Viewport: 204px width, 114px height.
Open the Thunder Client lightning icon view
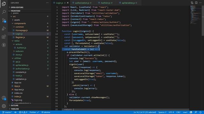click(4, 45)
